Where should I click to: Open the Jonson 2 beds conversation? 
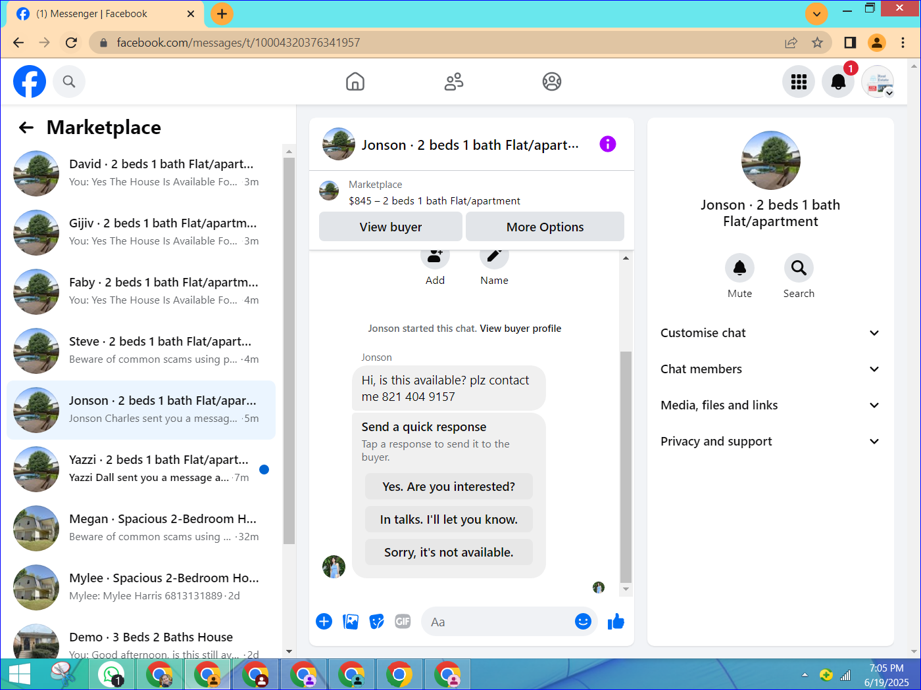(x=141, y=410)
